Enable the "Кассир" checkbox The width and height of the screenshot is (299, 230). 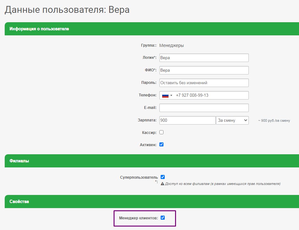pos(162,132)
